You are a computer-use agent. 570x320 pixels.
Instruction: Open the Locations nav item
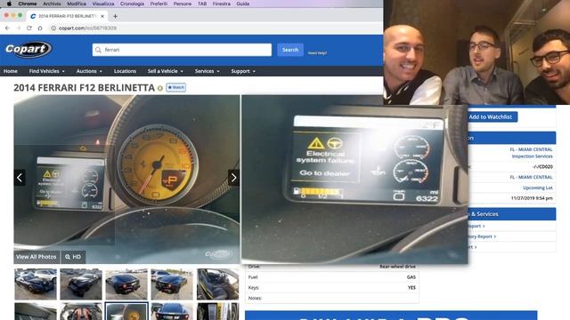(125, 71)
